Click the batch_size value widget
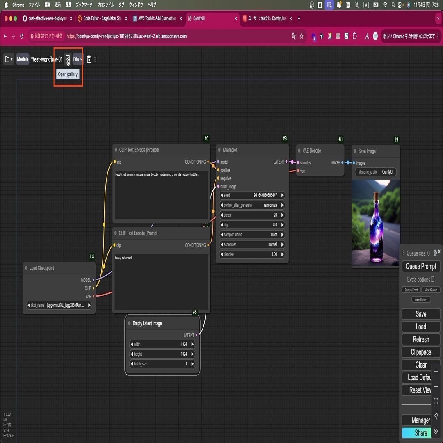The width and height of the screenshot is (443, 443). click(x=162, y=364)
